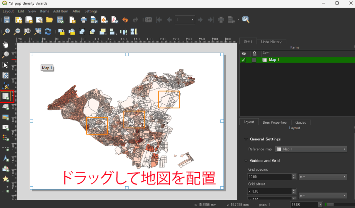Click Export as PDF icon

[114, 20]
